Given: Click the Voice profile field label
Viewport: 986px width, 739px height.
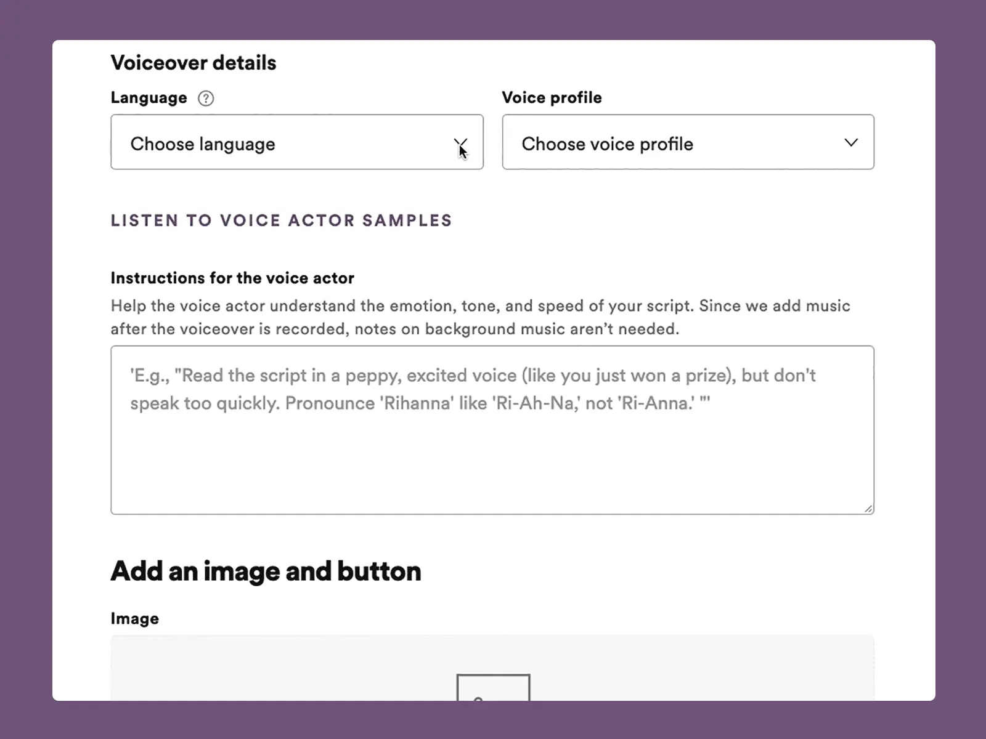Looking at the screenshot, I should click(x=552, y=98).
